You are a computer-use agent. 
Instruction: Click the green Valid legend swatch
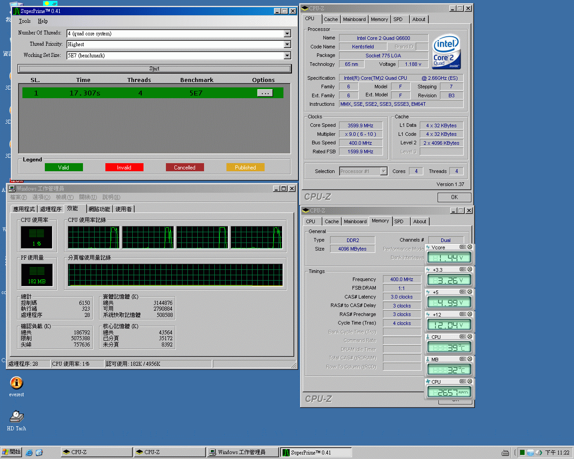[x=64, y=167]
